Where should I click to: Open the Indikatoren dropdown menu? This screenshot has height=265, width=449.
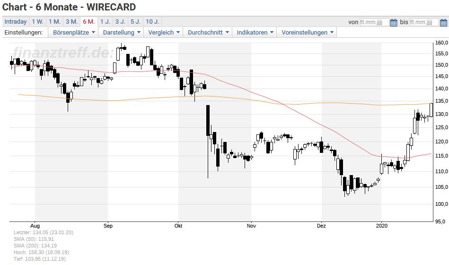tap(255, 32)
